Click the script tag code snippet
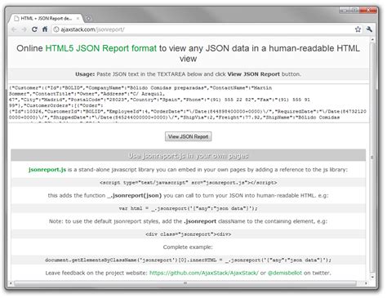 point(188,182)
